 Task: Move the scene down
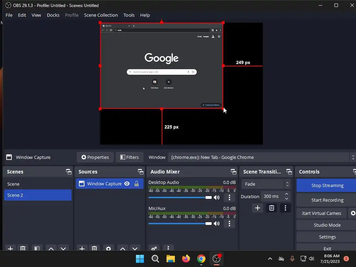[x=63, y=248]
